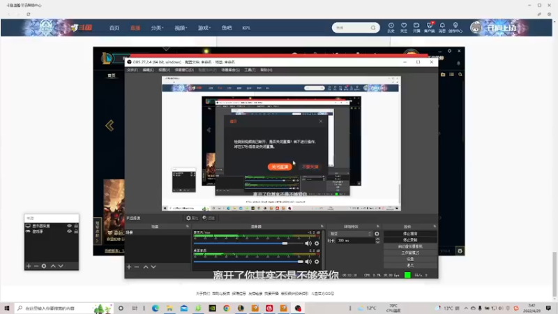Remove scene with minus in OBS scenes panel
This screenshot has width=558, height=314.
click(137, 267)
